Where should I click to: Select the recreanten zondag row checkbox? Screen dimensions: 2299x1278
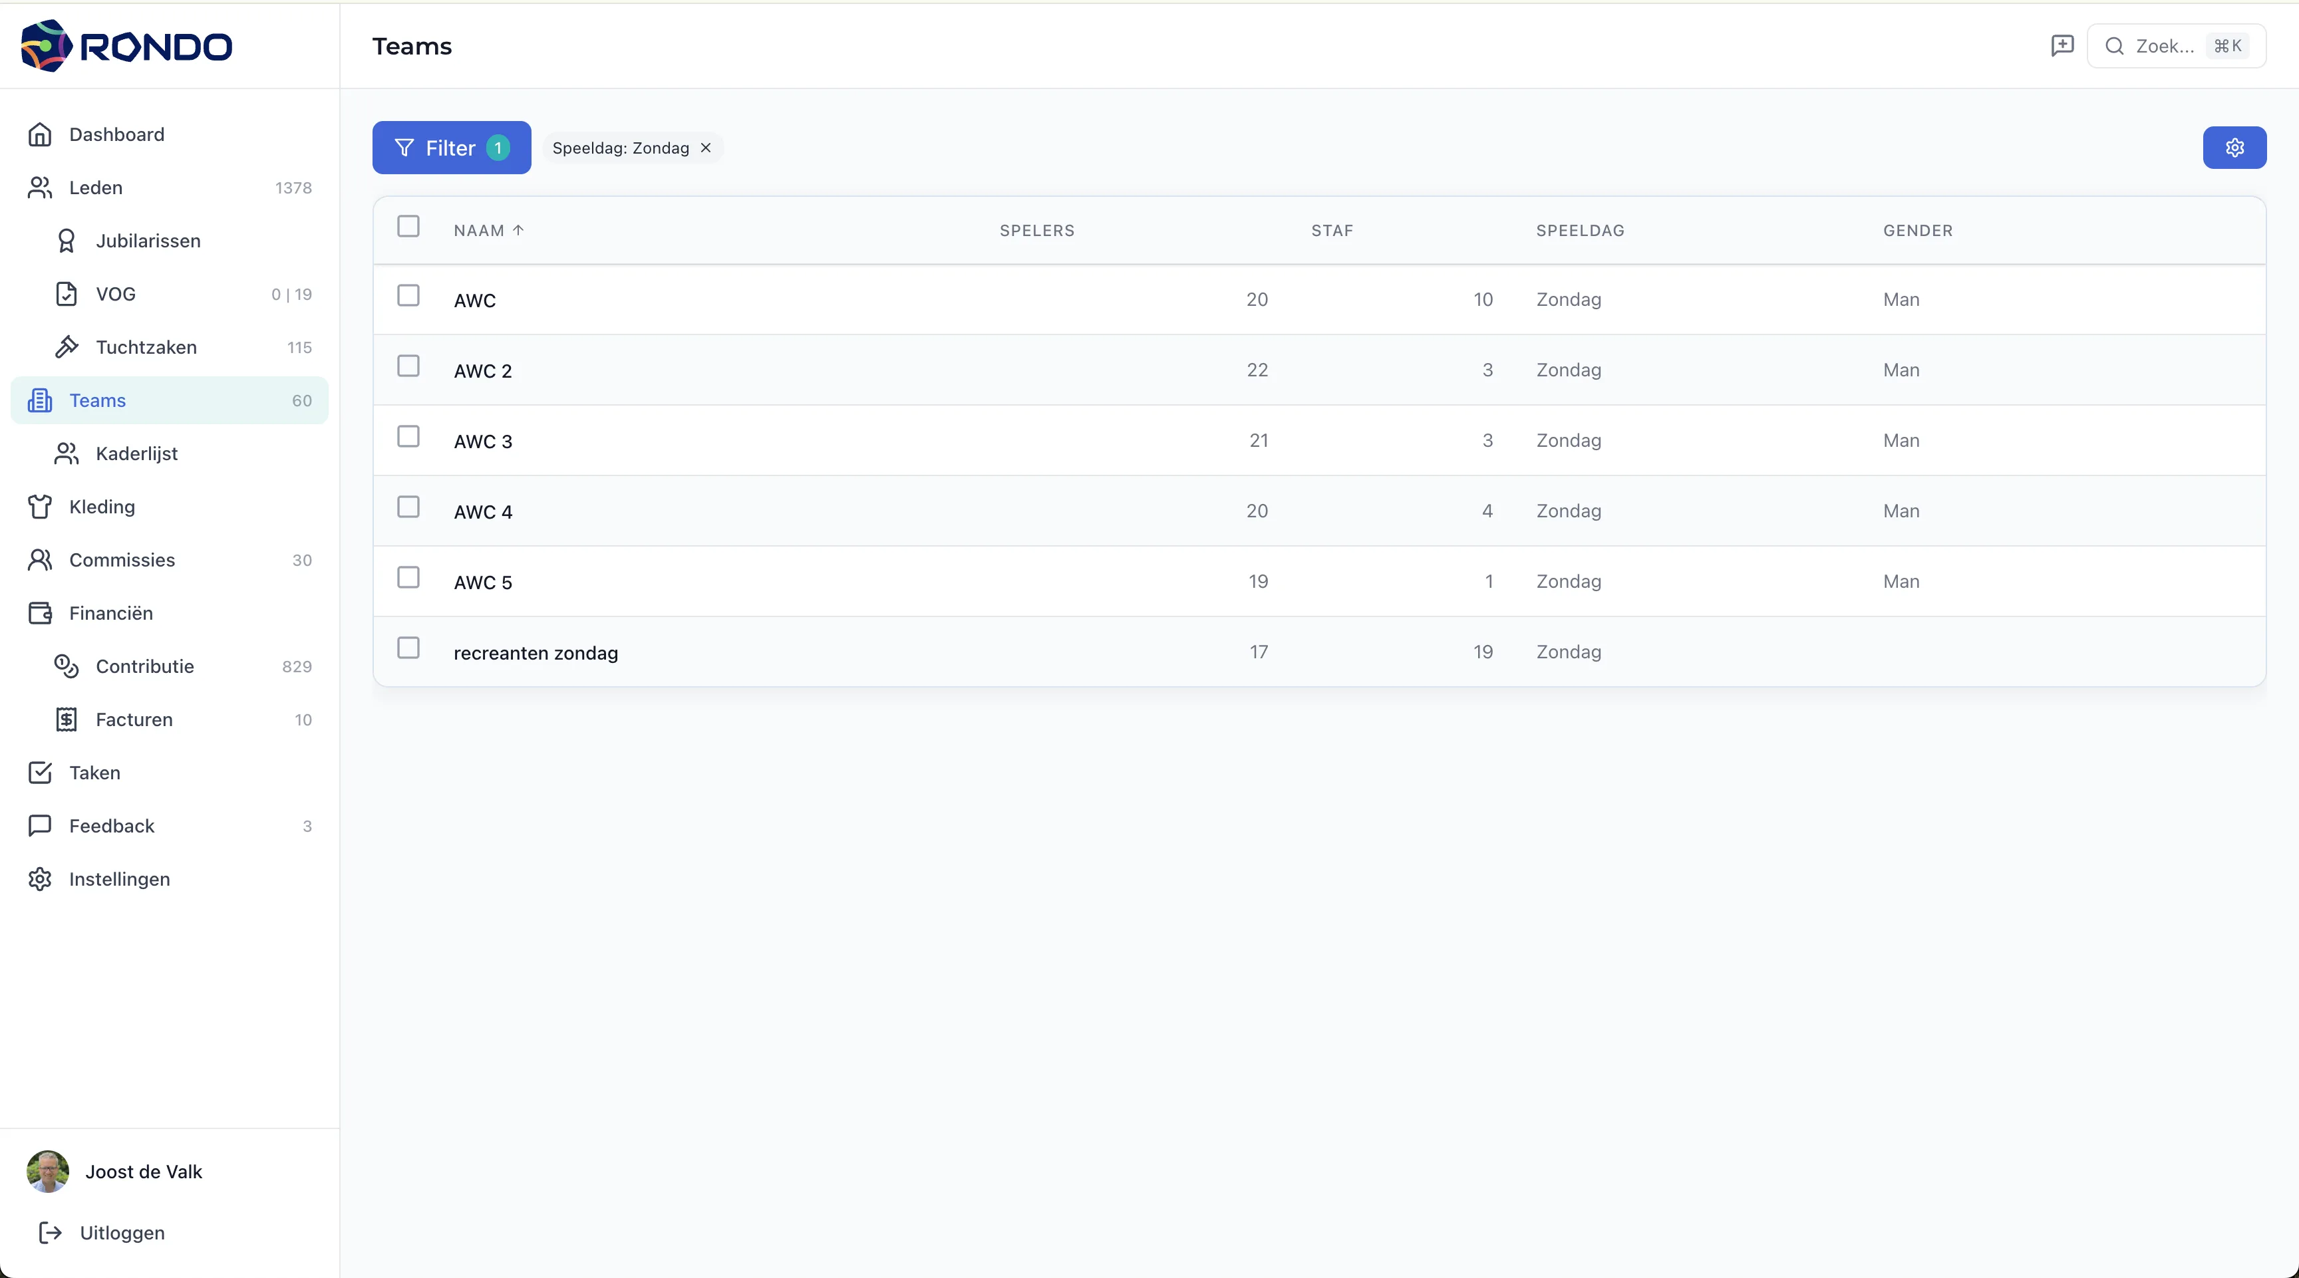tap(408, 648)
